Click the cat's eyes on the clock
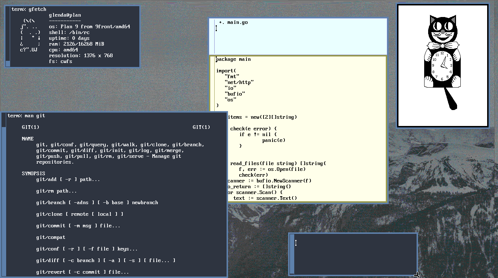This screenshot has height=278, width=498. (442, 26)
